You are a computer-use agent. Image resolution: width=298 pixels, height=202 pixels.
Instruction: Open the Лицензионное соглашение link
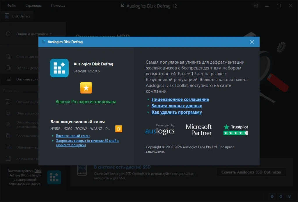click(180, 99)
